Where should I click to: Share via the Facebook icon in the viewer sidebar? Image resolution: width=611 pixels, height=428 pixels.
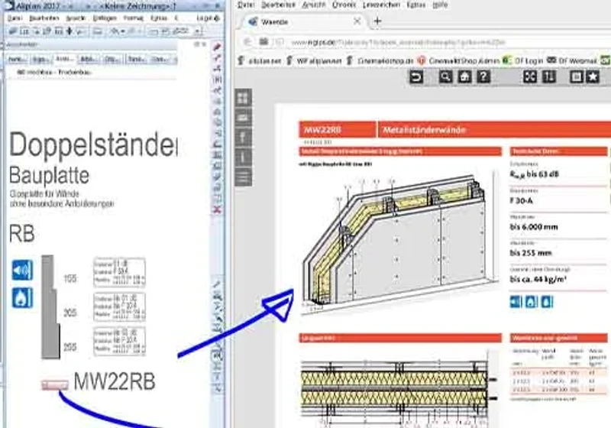point(243,138)
